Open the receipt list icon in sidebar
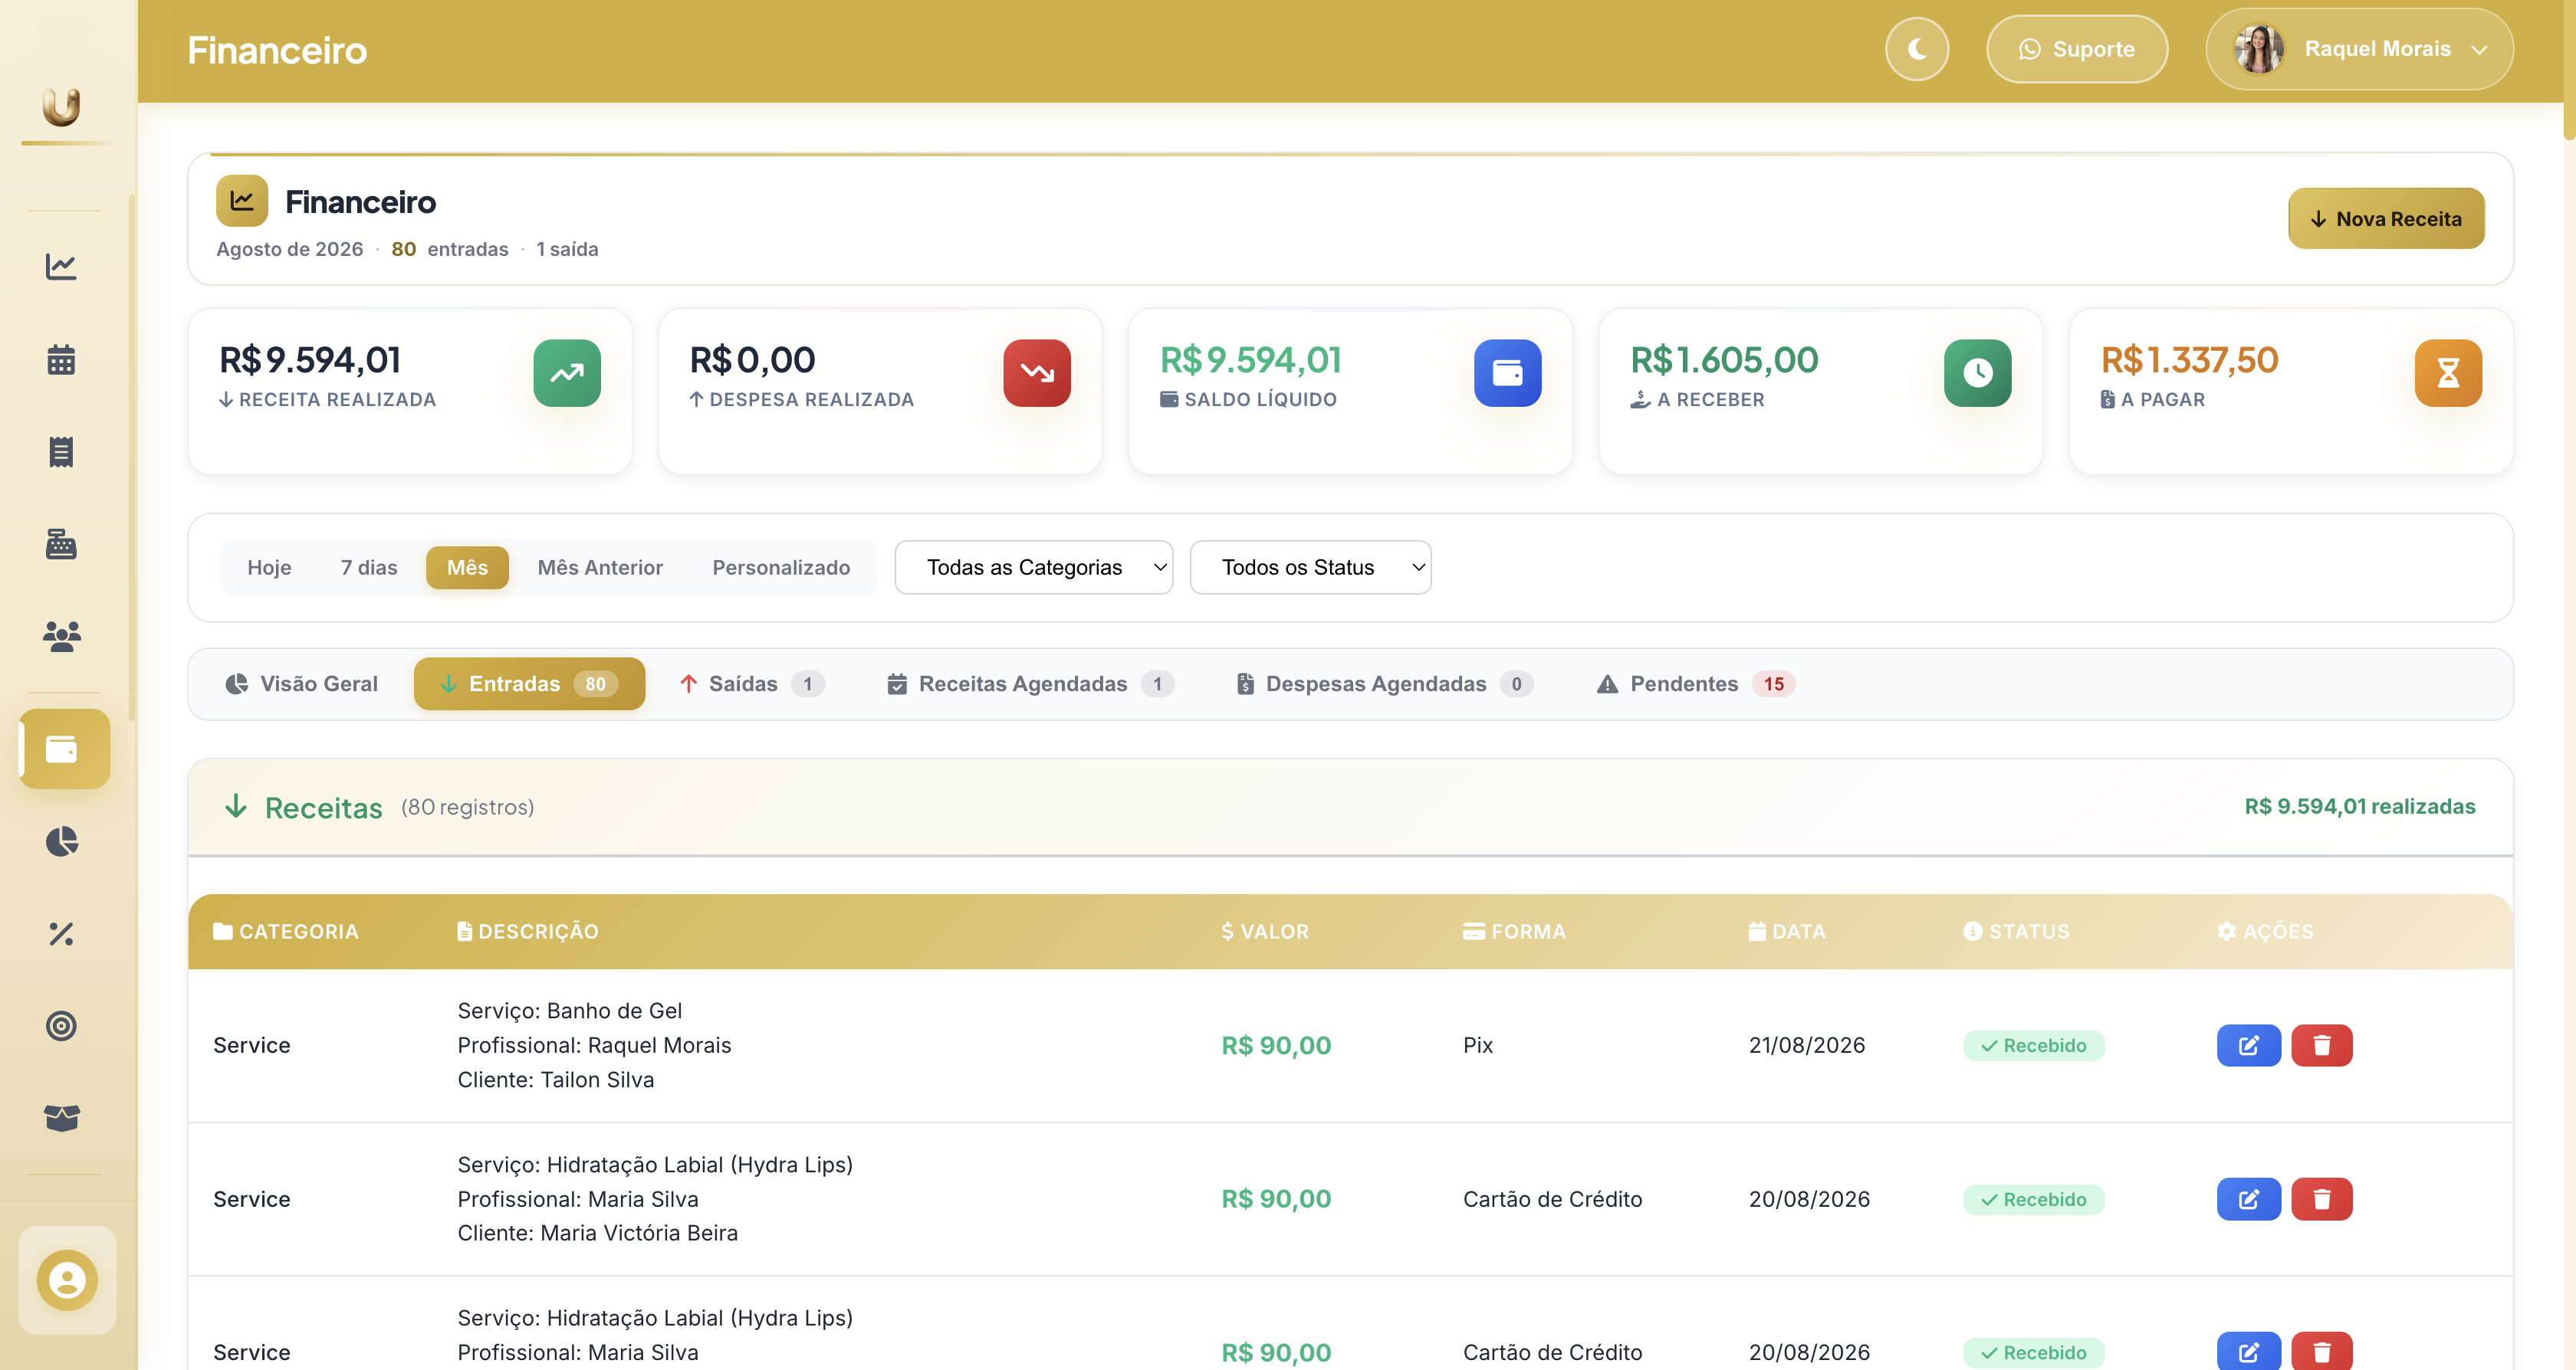The image size is (2576, 1370). tap(61, 451)
